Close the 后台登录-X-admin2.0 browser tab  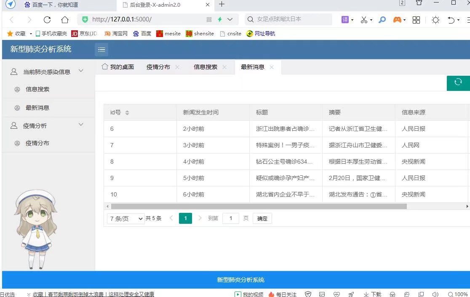click(x=208, y=5)
